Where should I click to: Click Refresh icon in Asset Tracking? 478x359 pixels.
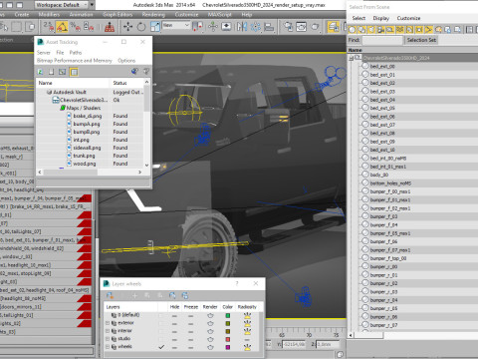coord(40,72)
